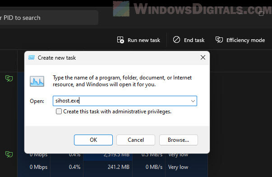The width and height of the screenshot is (272, 177).
Task: Click efficiency leaf icon near dialog's bottom edge
Action: tap(9, 154)
